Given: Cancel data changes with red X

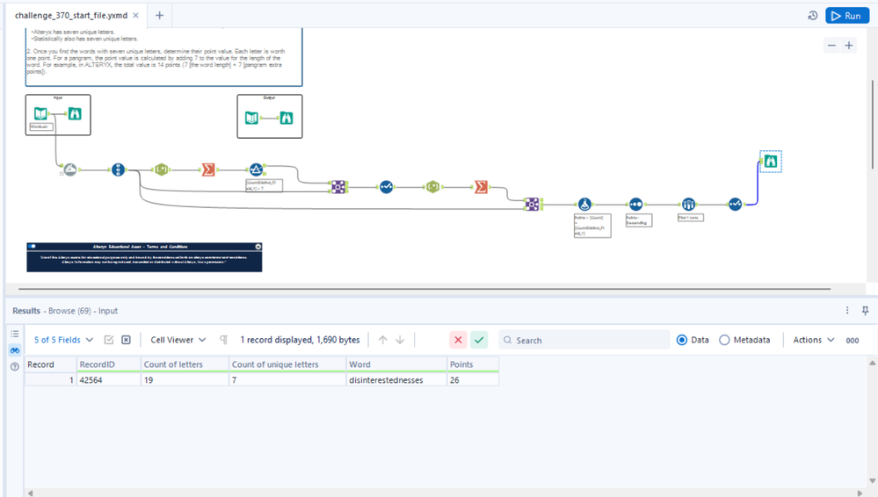Looking at the screenshot, I should pos(458,340).
